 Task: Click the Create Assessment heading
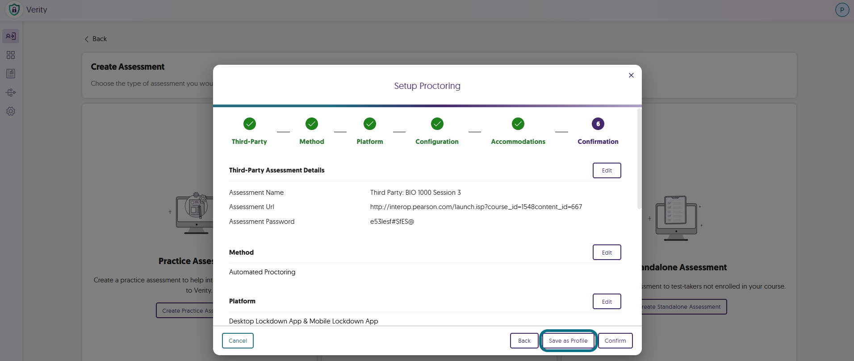point(128,67)
